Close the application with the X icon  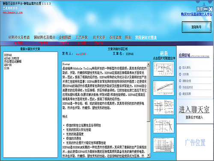[211, 9]
